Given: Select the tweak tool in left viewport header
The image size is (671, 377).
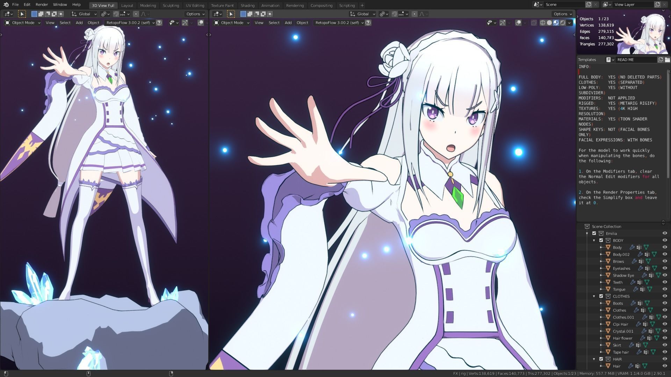Looking at the screenshot, I should click(x=22, y=14).
